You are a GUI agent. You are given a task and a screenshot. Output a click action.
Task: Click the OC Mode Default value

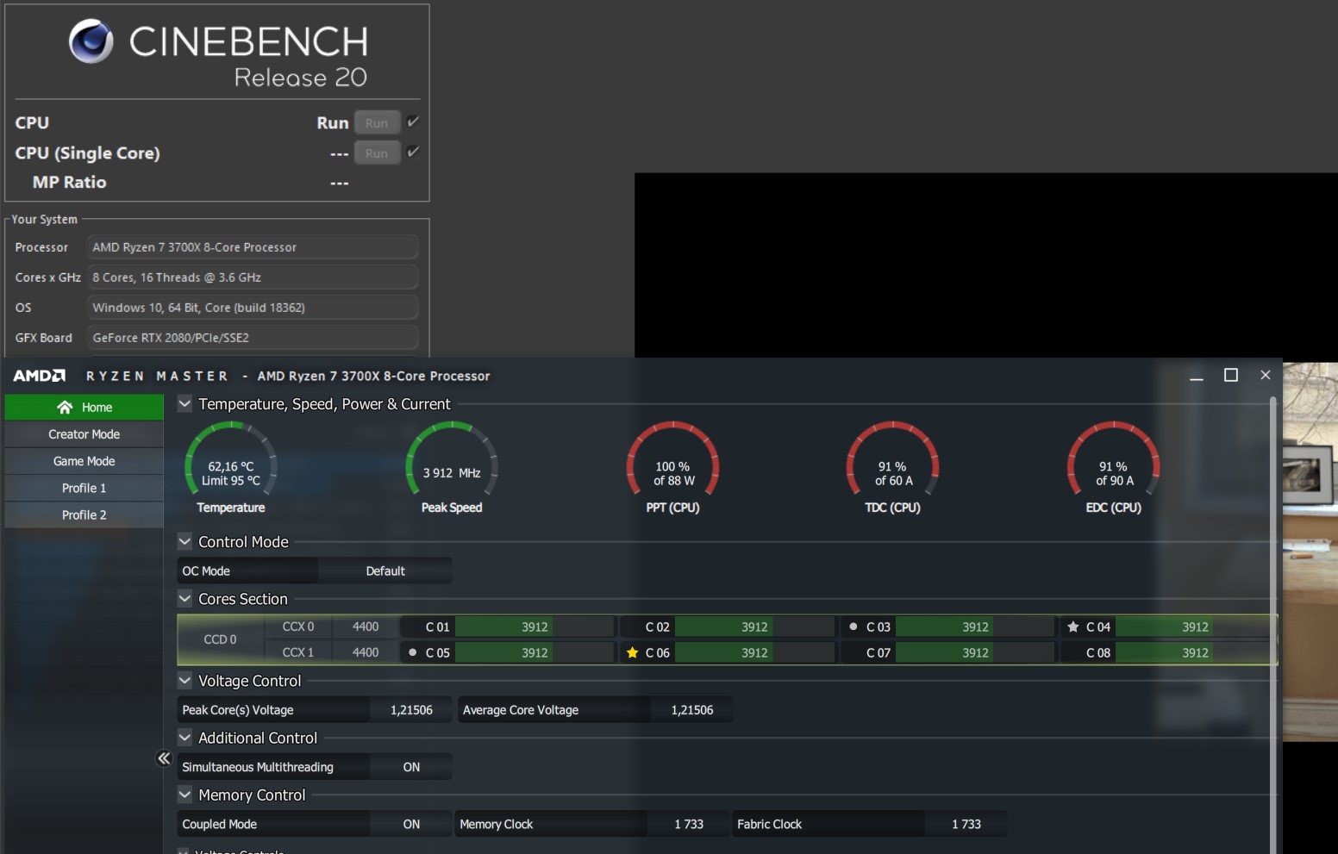[385, 570]
